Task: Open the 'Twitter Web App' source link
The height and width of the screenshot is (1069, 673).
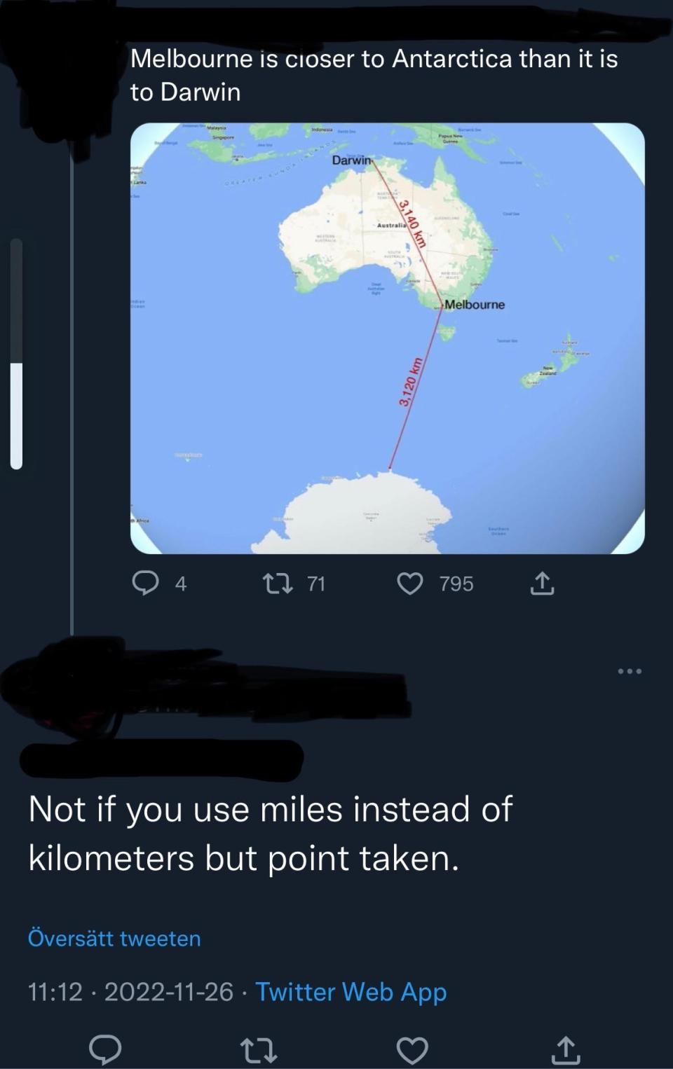Action: point(351,992)
